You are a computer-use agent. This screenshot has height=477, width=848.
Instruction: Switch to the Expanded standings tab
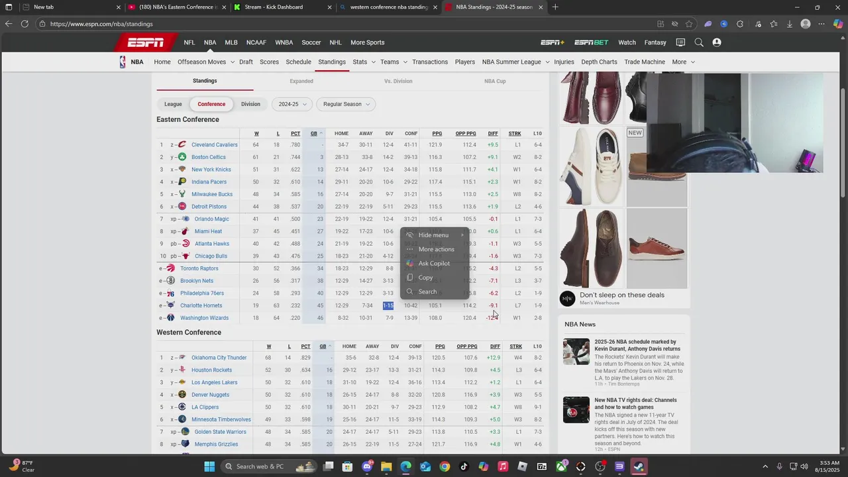coord(301,81)
